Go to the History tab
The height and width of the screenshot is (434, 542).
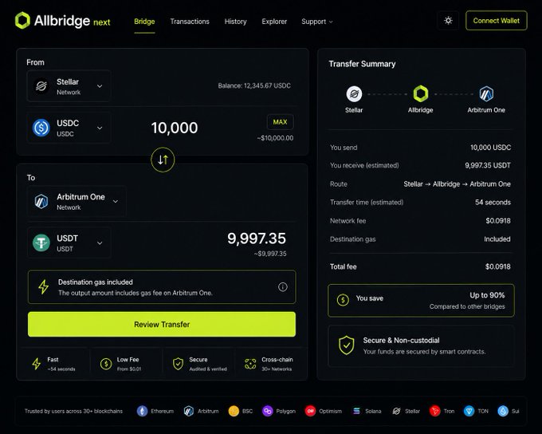pyautogui.click(x=235, y=22)
